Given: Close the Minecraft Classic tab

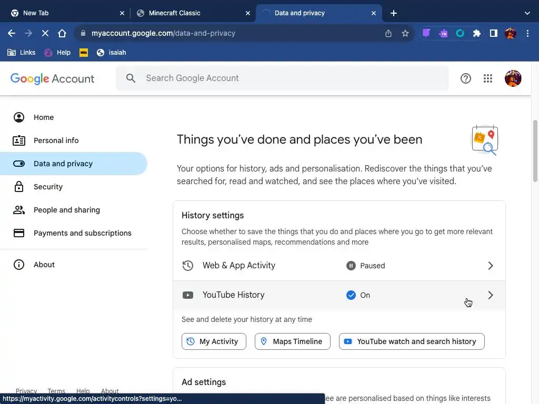Looking at the screenshot, I should [x=248, y=13].
